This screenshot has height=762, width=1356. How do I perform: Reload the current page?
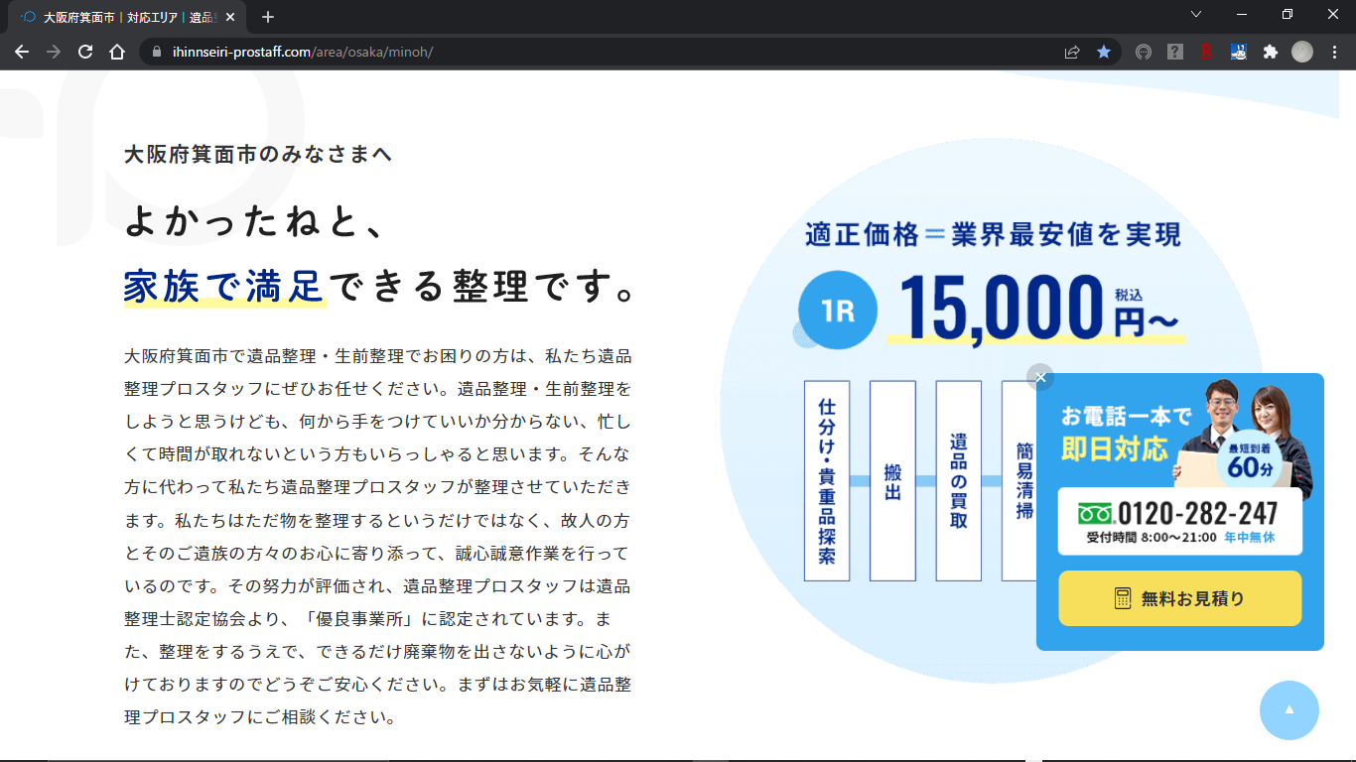tap(85, 53)
